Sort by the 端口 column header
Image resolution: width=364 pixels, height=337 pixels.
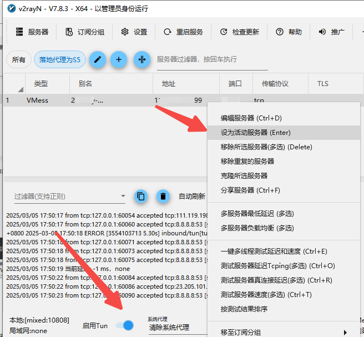tap(235, 84)
